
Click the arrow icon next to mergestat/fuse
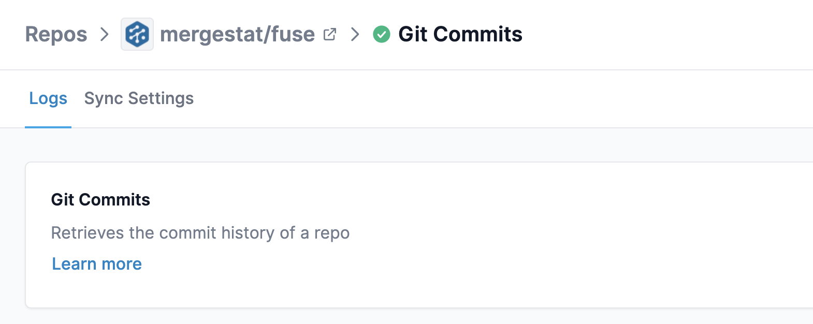355,34
